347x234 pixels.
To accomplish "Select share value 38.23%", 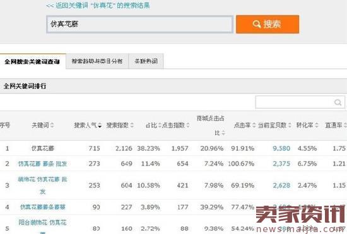I will coord(148,148).
